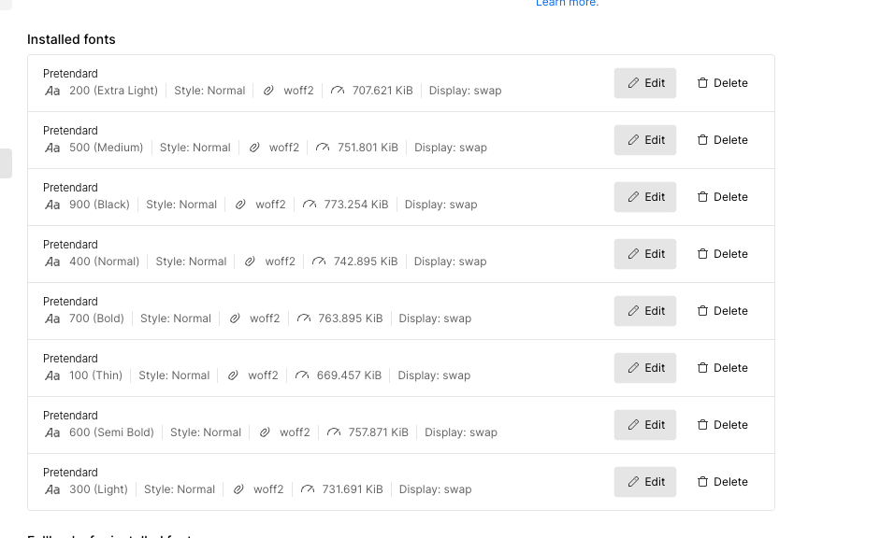
Task: Click the gauge icon beside 731.691 KiB
Action: [308, 489]
